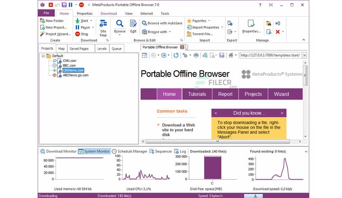Viewport: 342px width, 198px height.
Task: Open the Pause dropdown arrow
Action: point(93,27)
